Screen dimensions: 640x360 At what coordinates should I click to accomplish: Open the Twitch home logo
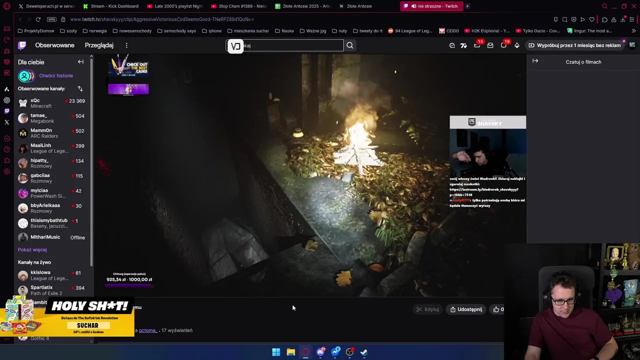[22, 45]
